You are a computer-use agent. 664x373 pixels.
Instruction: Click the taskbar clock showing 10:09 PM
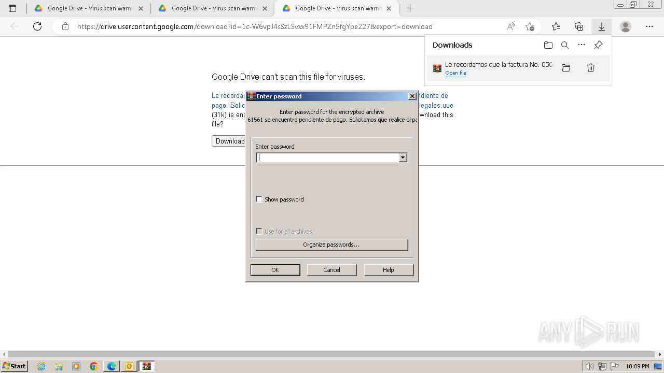click(x=638, y=366)
